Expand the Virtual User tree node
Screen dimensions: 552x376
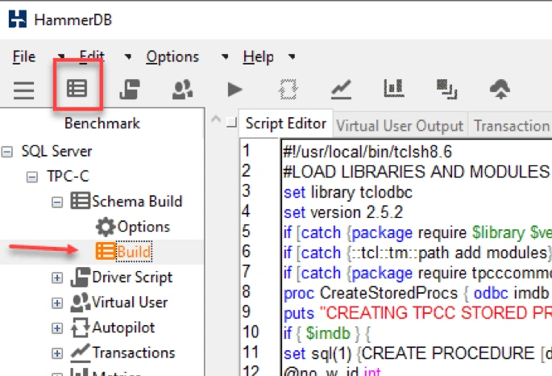[x=57, y=303]
